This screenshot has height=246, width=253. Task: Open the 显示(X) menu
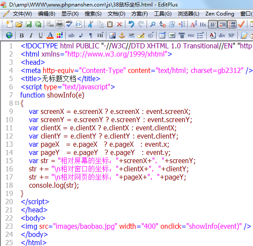(70, 14)
